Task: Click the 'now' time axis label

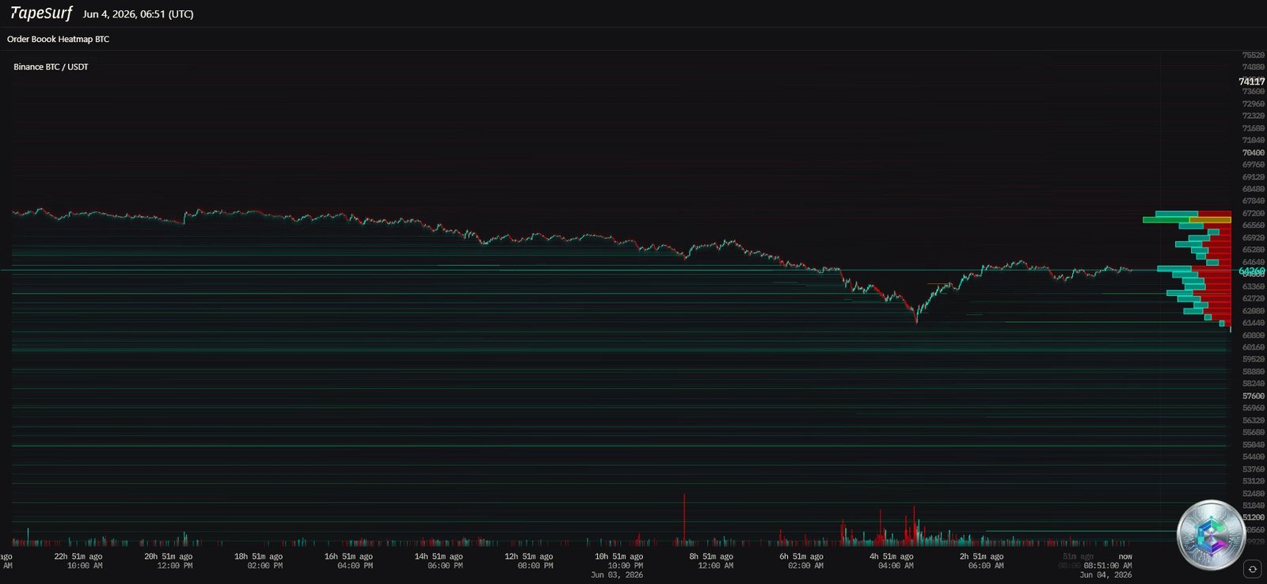Action: [1125, 556]
